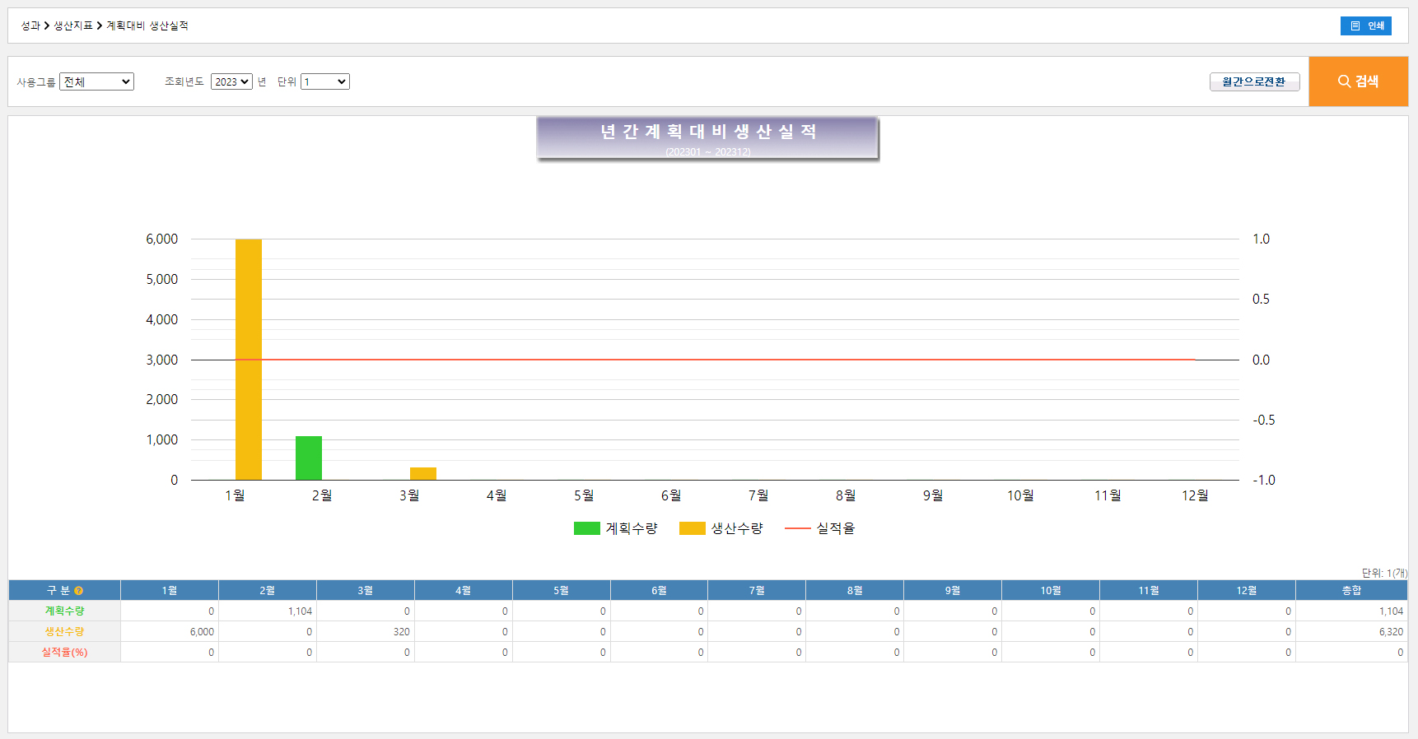Click the orange 검색 search button
This screenshot has width=1418, height=739.
click(1358, 81)
